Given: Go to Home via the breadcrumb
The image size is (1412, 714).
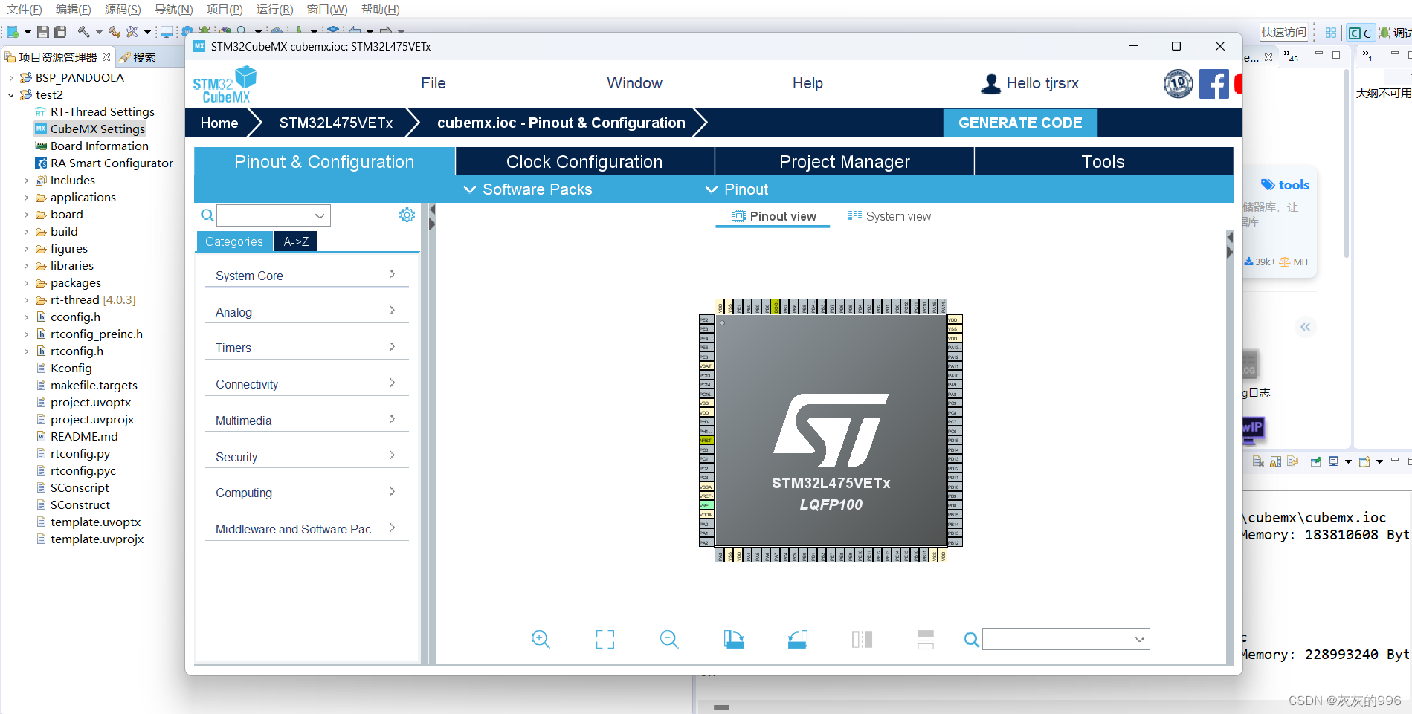Looking at the screenshot, I should (218, 123).
